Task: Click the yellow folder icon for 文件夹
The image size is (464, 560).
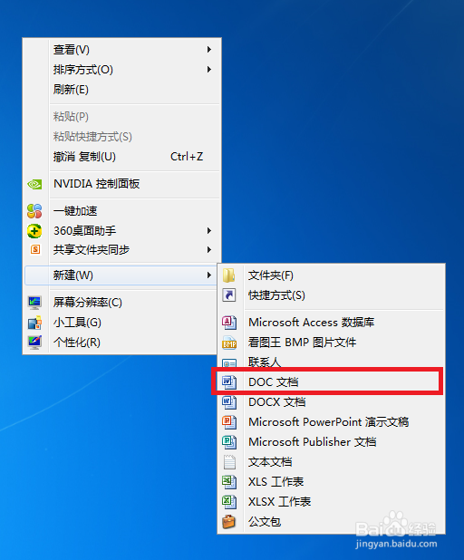Action: [x=229, y=275]
